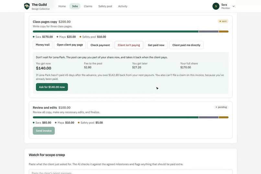Click the Review all copy description text
The width and height of the screenshot is (261, 174).
66,112
